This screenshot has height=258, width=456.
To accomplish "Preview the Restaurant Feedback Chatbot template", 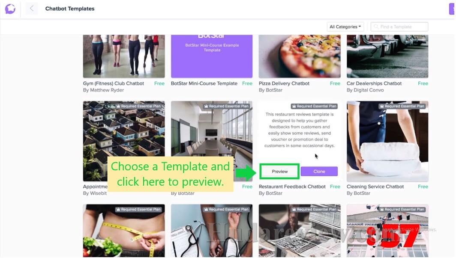I will [x=280, y=172].
